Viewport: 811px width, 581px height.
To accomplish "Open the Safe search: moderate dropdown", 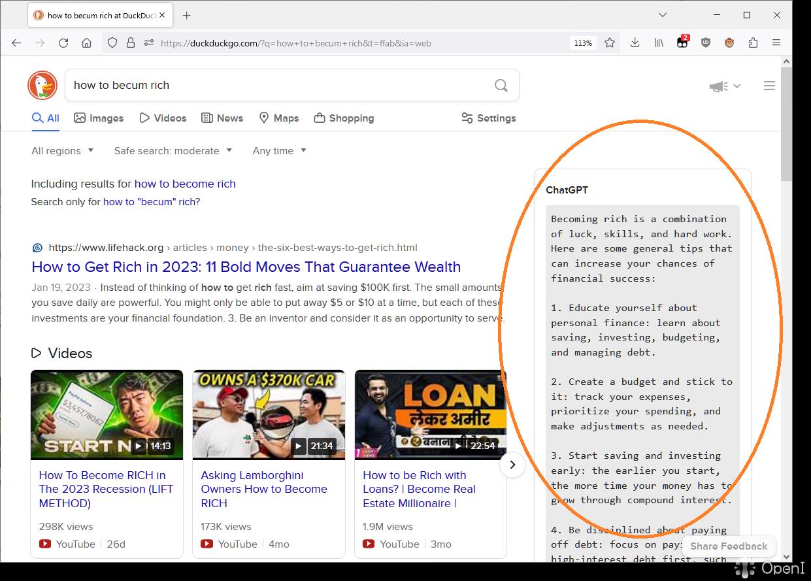I will click(173, 151).
